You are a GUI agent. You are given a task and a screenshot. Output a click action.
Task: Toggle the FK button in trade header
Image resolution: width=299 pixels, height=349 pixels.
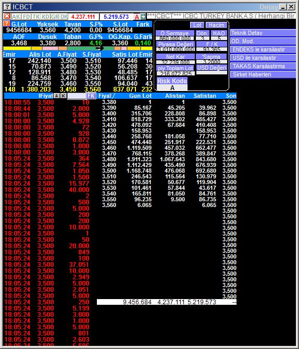[x=91, y=96]
